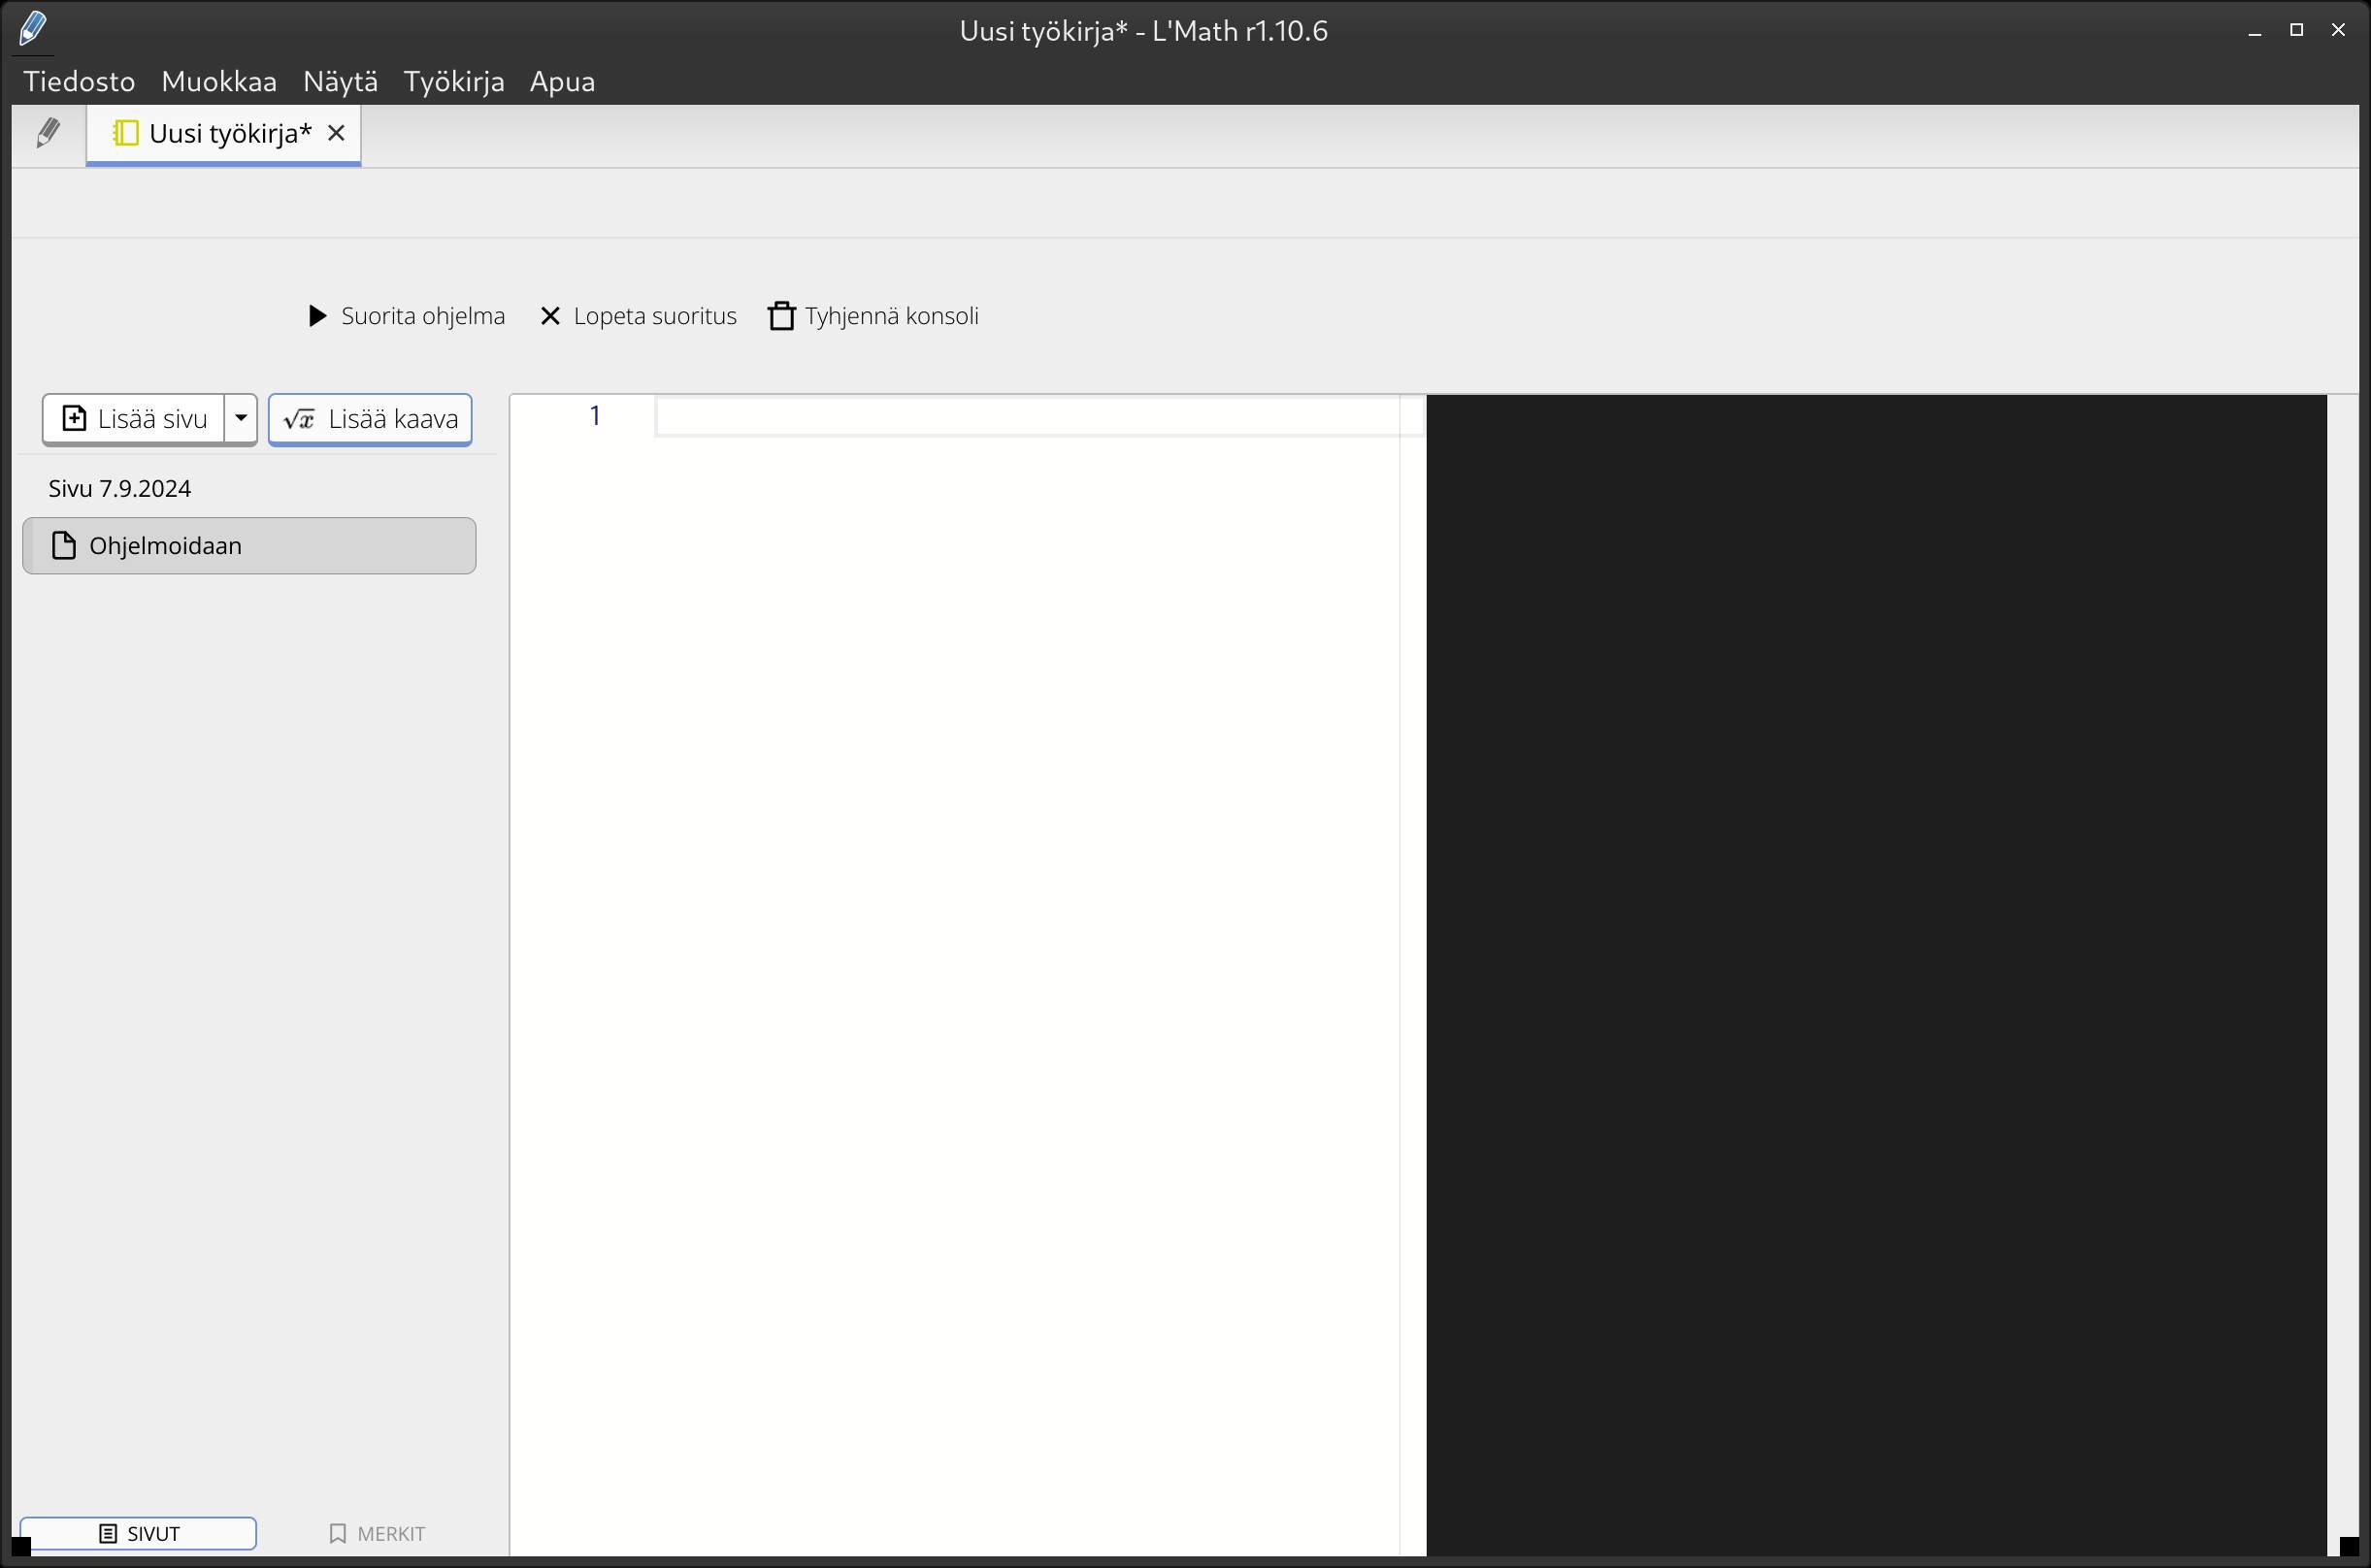This screenshot has height=1568, width=2371.
Task: Clear console with Tyhjennä konsoli trash icon
Action: (781, 316)
